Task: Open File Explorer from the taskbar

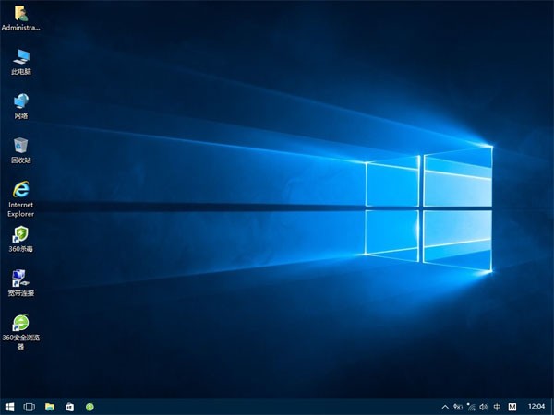Action: [50, 407]
